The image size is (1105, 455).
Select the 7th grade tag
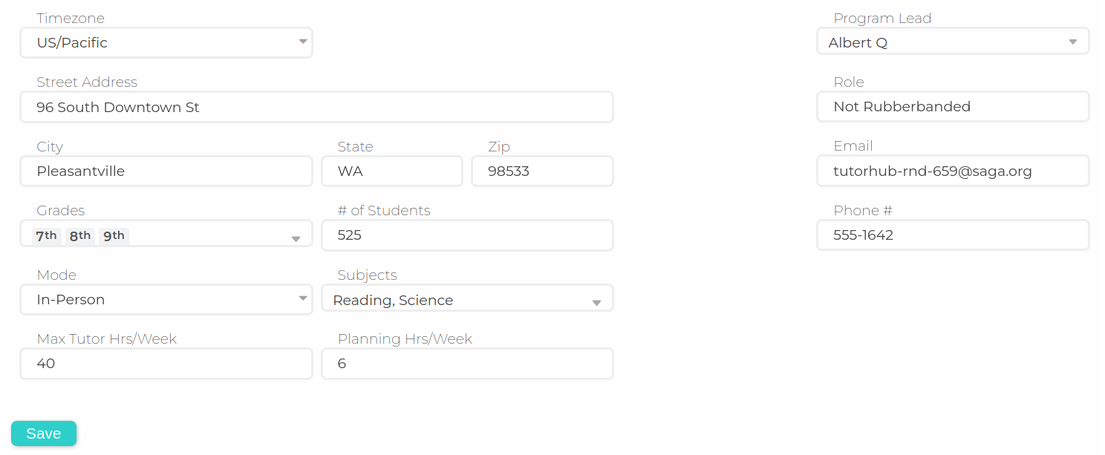click(x=45, y=235)
